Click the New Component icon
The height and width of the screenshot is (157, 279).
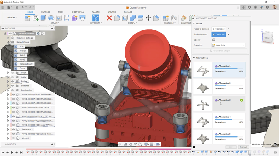click(28, 18)
